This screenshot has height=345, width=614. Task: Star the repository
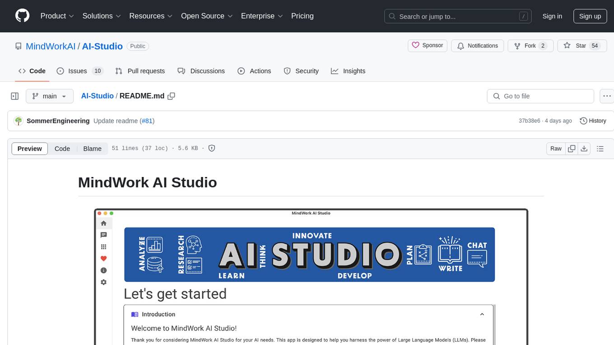(x=582, y=46)
